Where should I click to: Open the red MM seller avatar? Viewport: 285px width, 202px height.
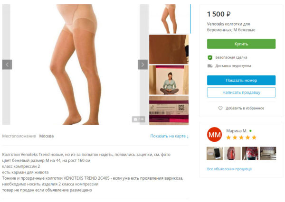coord(215,135)
